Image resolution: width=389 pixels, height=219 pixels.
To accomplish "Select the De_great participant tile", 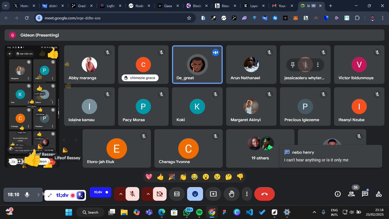I will tap(197, 65).
